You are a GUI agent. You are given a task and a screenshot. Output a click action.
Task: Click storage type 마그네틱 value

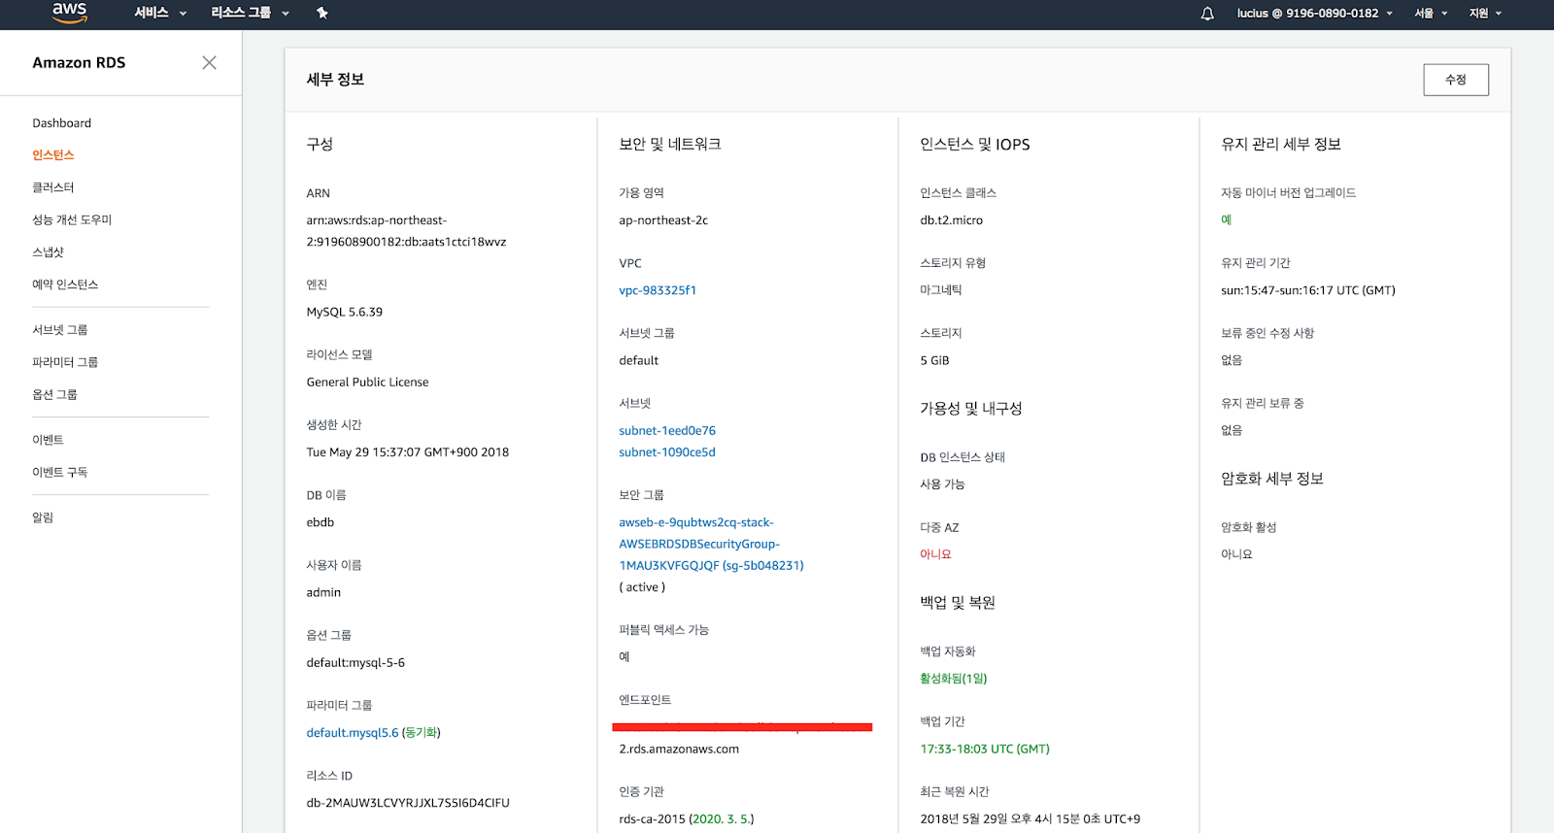941,290
